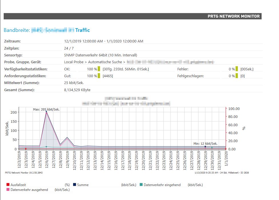Select the pink Datenverkehr ausgehend legend marker
279x200 pixels.
pos(8,189)
